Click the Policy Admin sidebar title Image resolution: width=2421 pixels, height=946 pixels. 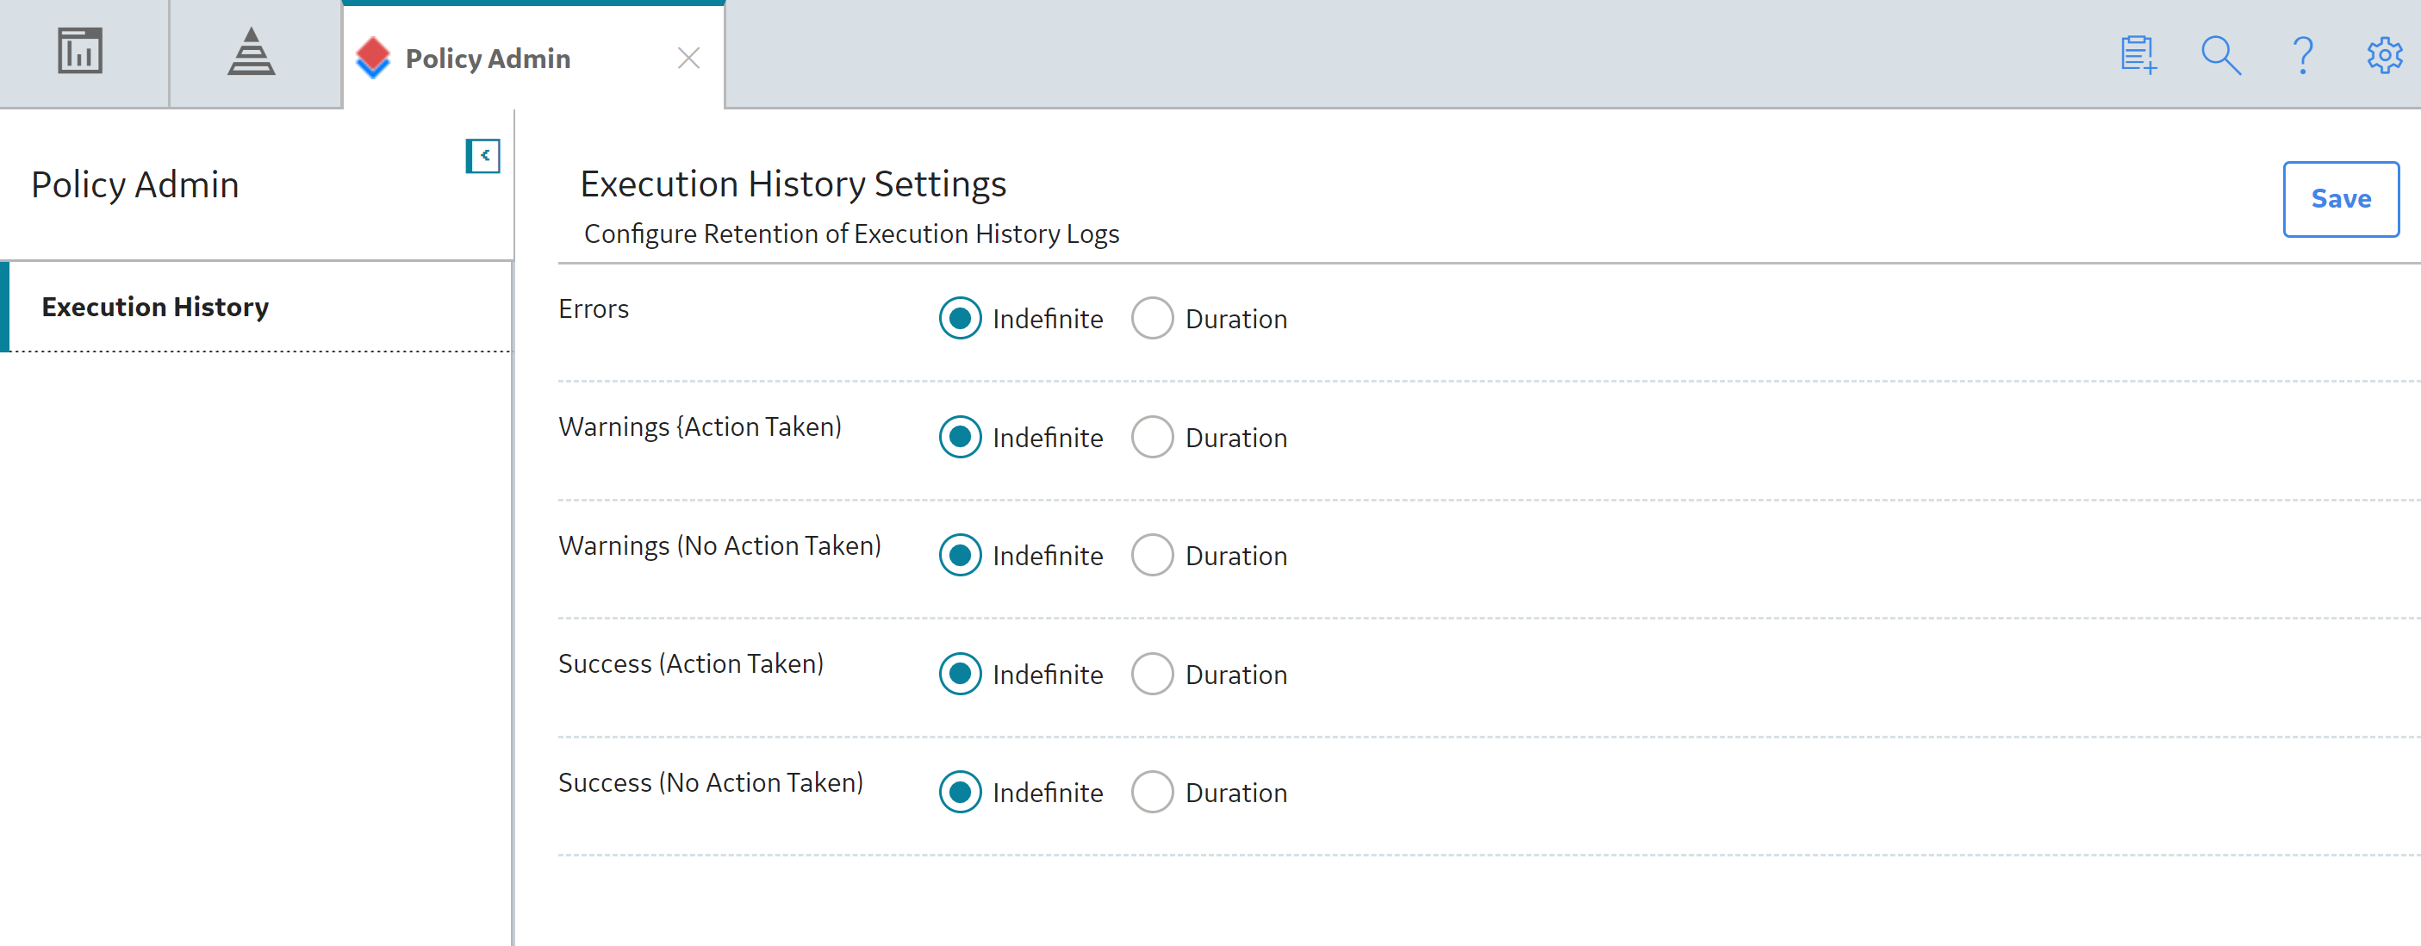[x=135, y=185]
